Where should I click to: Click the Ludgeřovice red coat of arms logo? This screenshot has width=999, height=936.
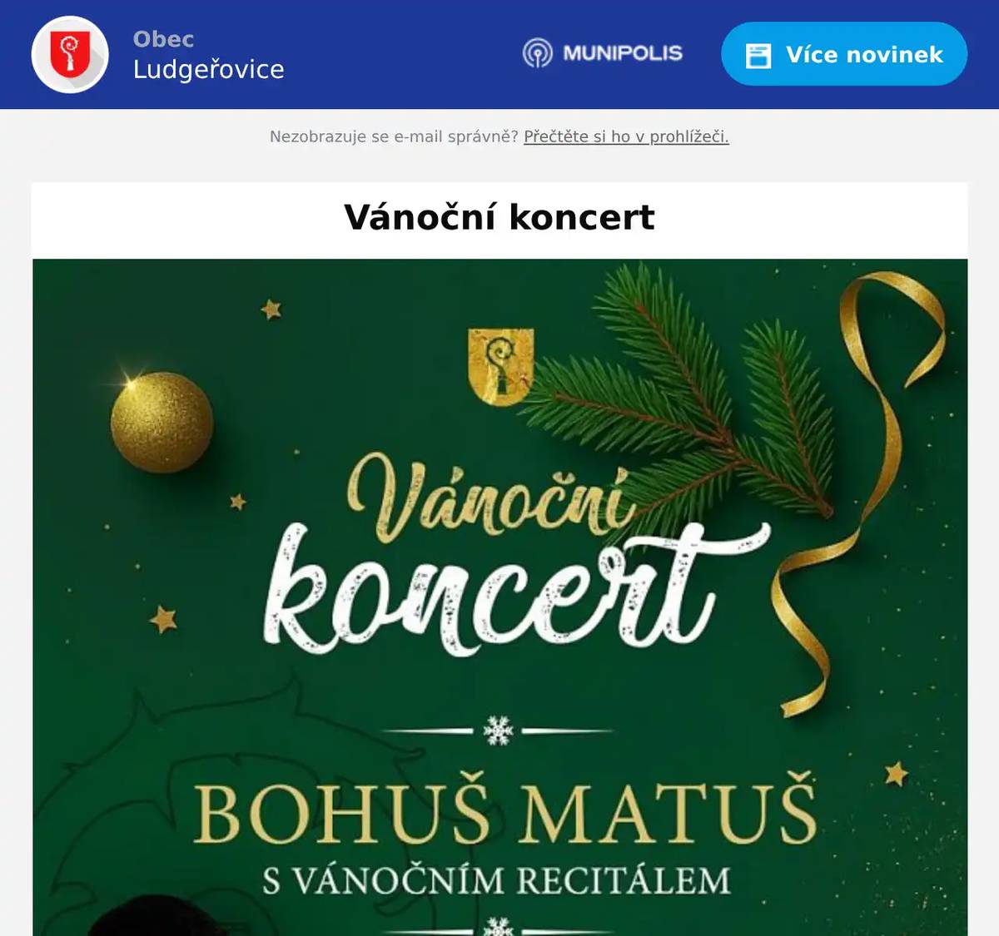[70, 55]
